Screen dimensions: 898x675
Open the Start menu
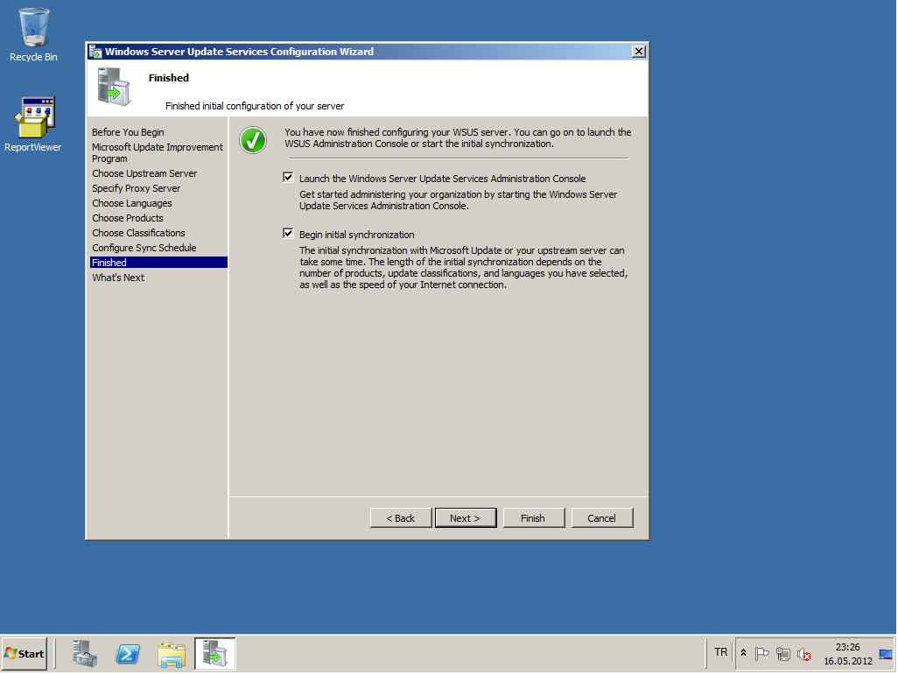25,654
